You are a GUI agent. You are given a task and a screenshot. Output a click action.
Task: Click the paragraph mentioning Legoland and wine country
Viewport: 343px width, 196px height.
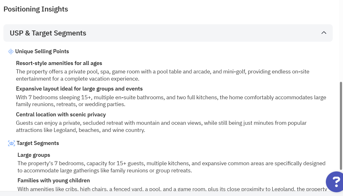click(161, 126)
